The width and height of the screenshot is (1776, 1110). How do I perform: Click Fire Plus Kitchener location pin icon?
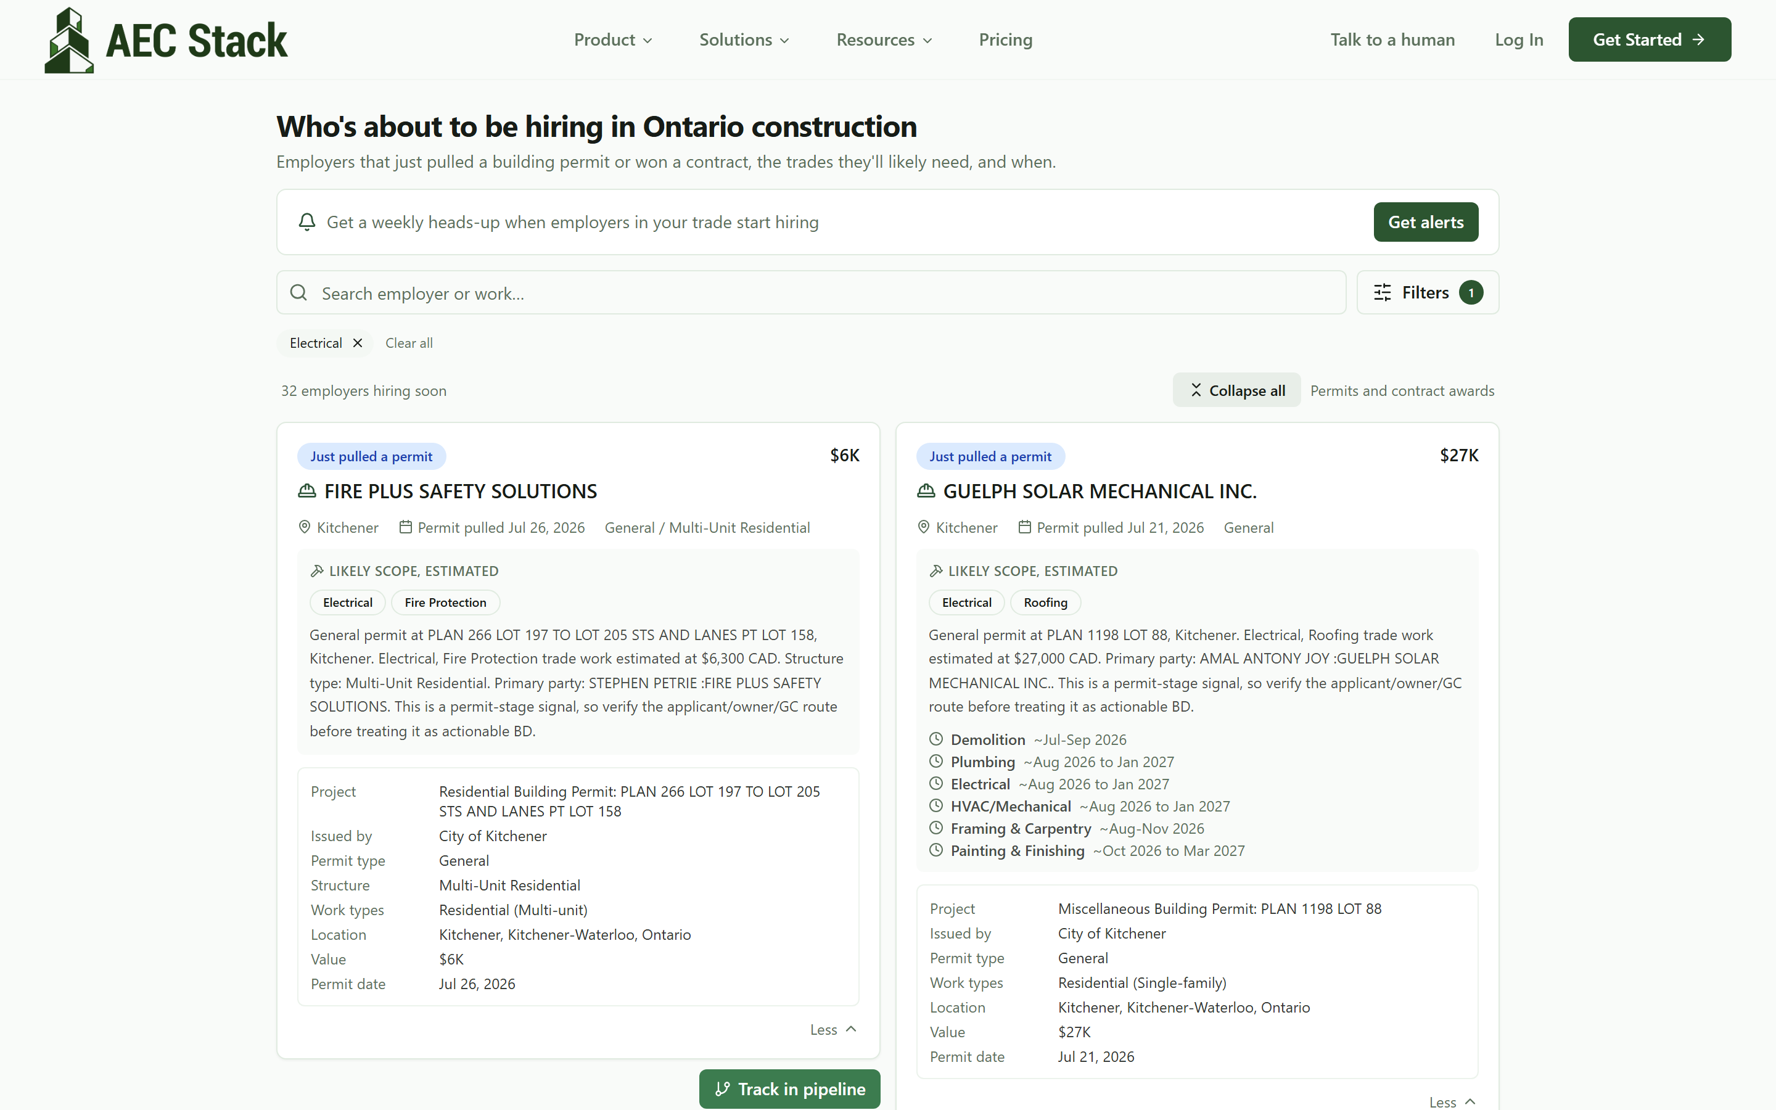[305, 527]
